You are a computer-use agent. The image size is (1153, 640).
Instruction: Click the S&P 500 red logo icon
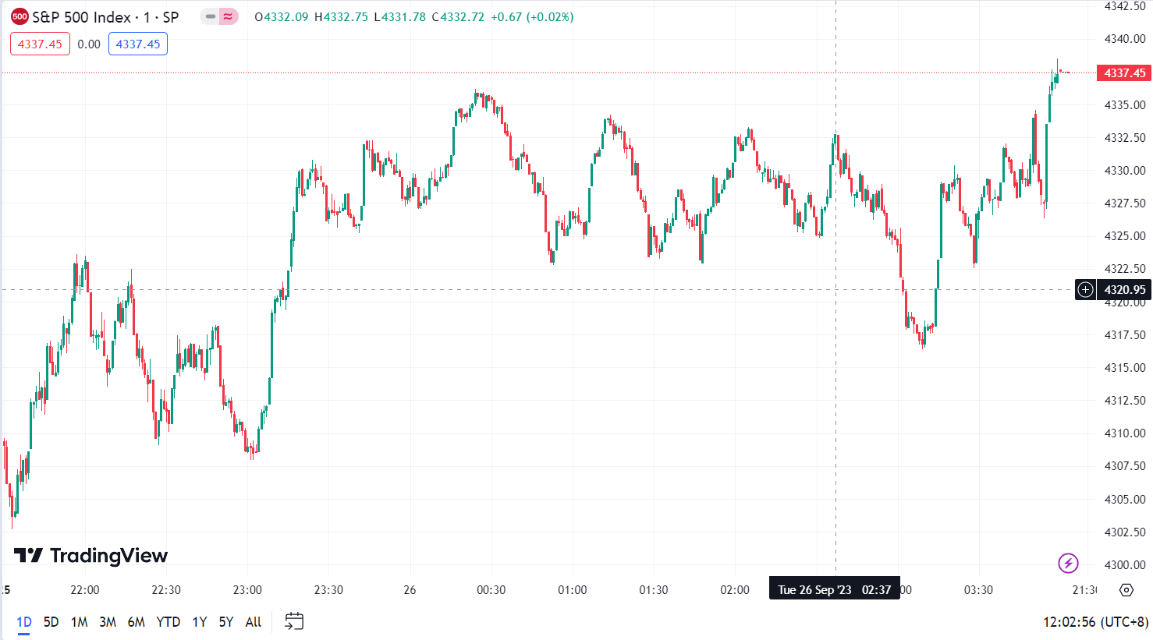click(x=20, y=16)
